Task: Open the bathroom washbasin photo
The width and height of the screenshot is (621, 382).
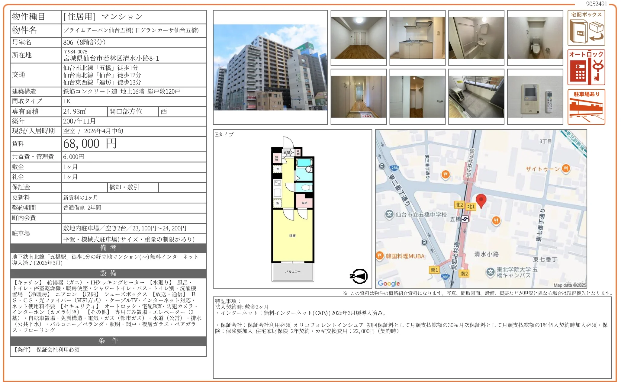Action: click(x=476, y=38)
